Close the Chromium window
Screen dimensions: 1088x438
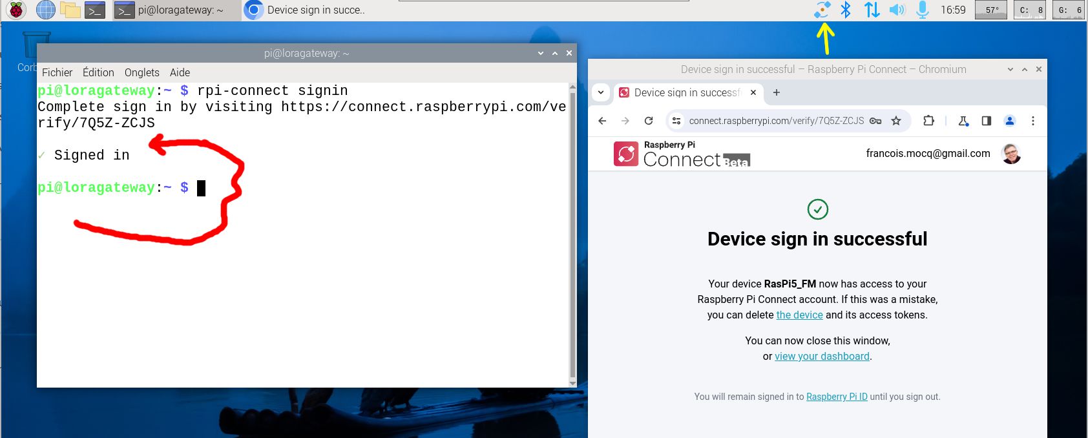[1039, 69]
